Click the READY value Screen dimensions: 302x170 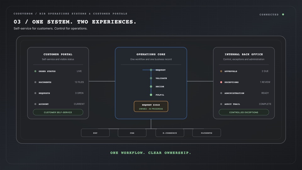[265, 93]
